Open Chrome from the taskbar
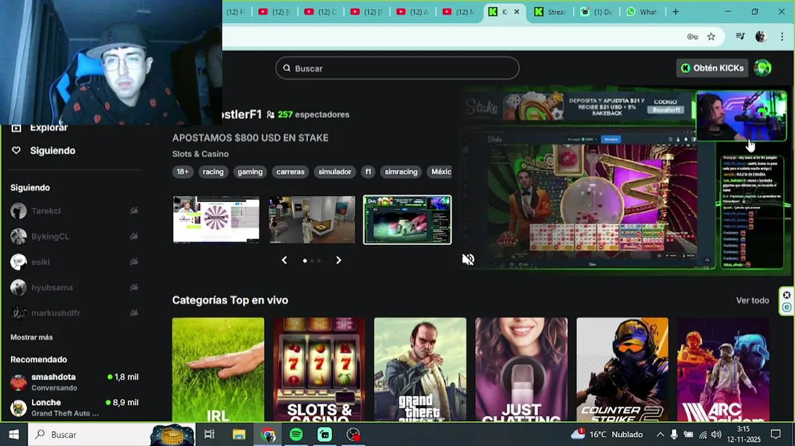The width and height of the screenshot is (795, 446). pyautogui.click(x=268, y=434)
